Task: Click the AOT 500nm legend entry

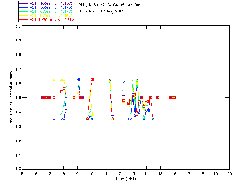Action: pos(46,7)
